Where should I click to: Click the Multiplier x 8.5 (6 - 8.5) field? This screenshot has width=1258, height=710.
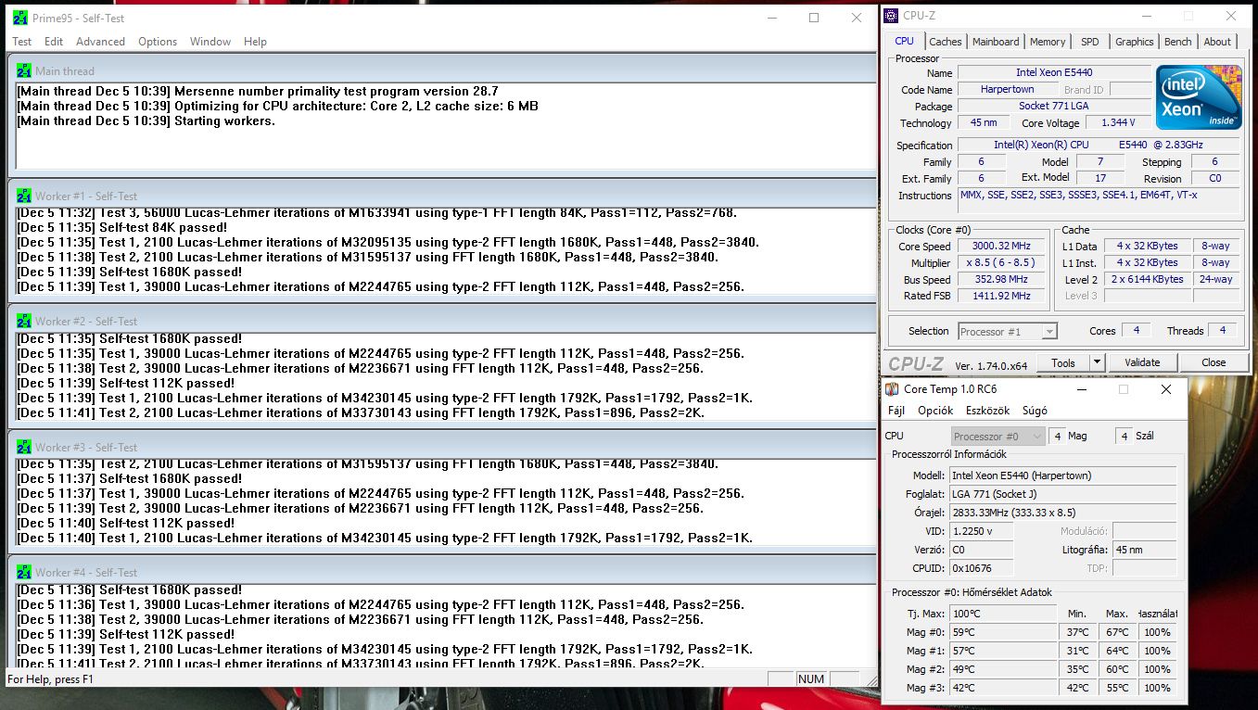point(1003,263)
